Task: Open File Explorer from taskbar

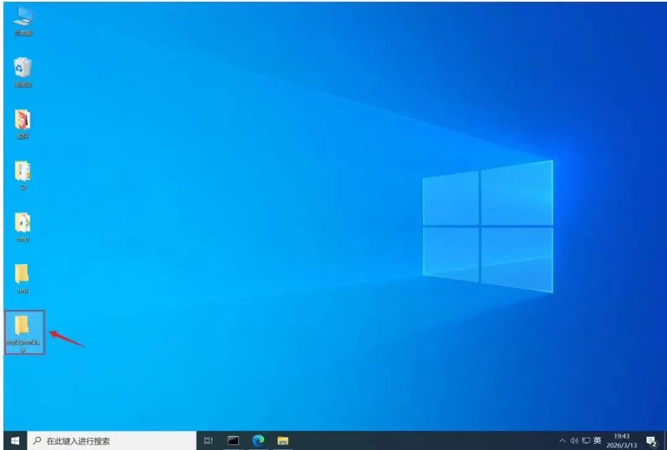Action: pyautogui.click(x=283, y=441)
